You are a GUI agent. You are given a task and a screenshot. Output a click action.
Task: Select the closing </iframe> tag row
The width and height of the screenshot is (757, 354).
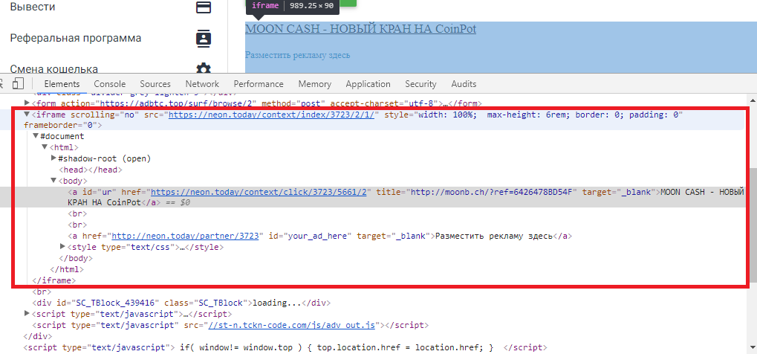coord(54,280)
